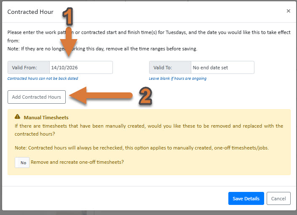Cancel the contracted hour changes
This screenshot has height=215, width=297.
point(278,198)
